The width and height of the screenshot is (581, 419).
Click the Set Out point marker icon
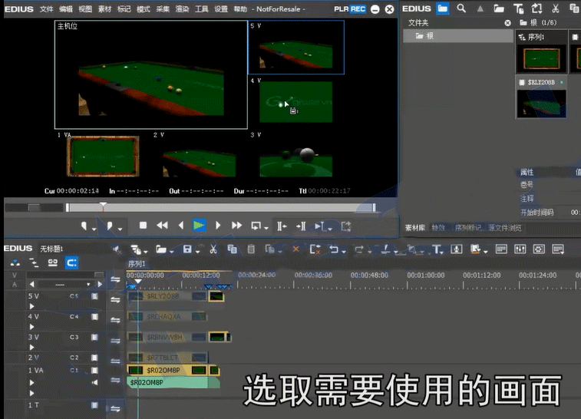pyautogui.click(x=110, y=226)
